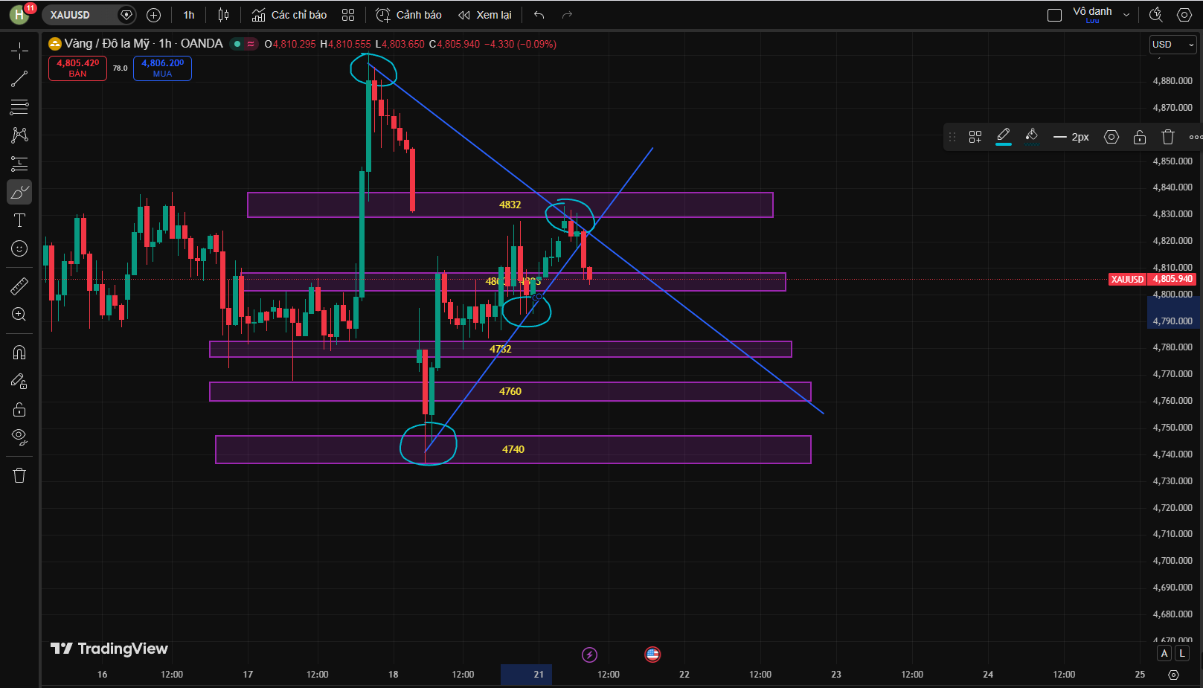Expand the Vô danh layout dropdown
The width and height of the screenshot is (1203, 688).
[x=1126, y=15]
